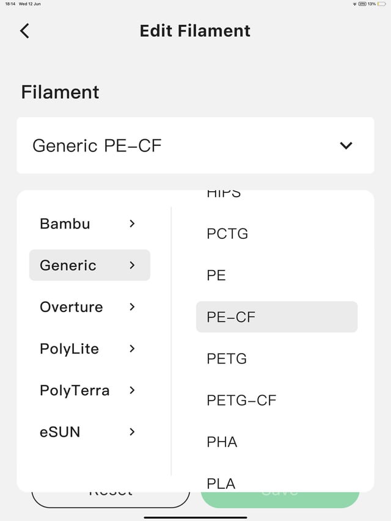Pick PETG from the filament list
The image size is (391, 521).
click(x=227, y=359)
